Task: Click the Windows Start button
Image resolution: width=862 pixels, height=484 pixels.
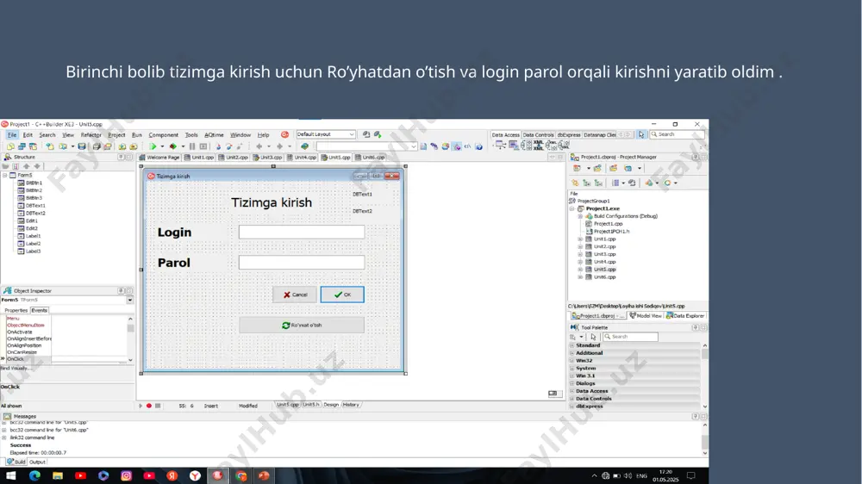Action: tap(11, 475)
